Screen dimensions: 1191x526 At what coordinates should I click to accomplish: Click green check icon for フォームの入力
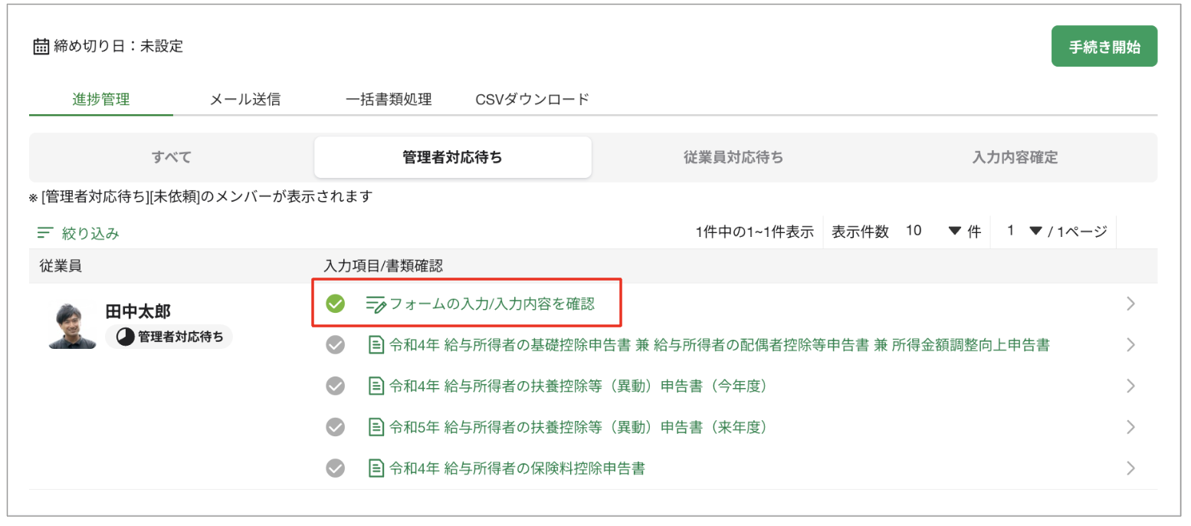[x=335, y=304]
